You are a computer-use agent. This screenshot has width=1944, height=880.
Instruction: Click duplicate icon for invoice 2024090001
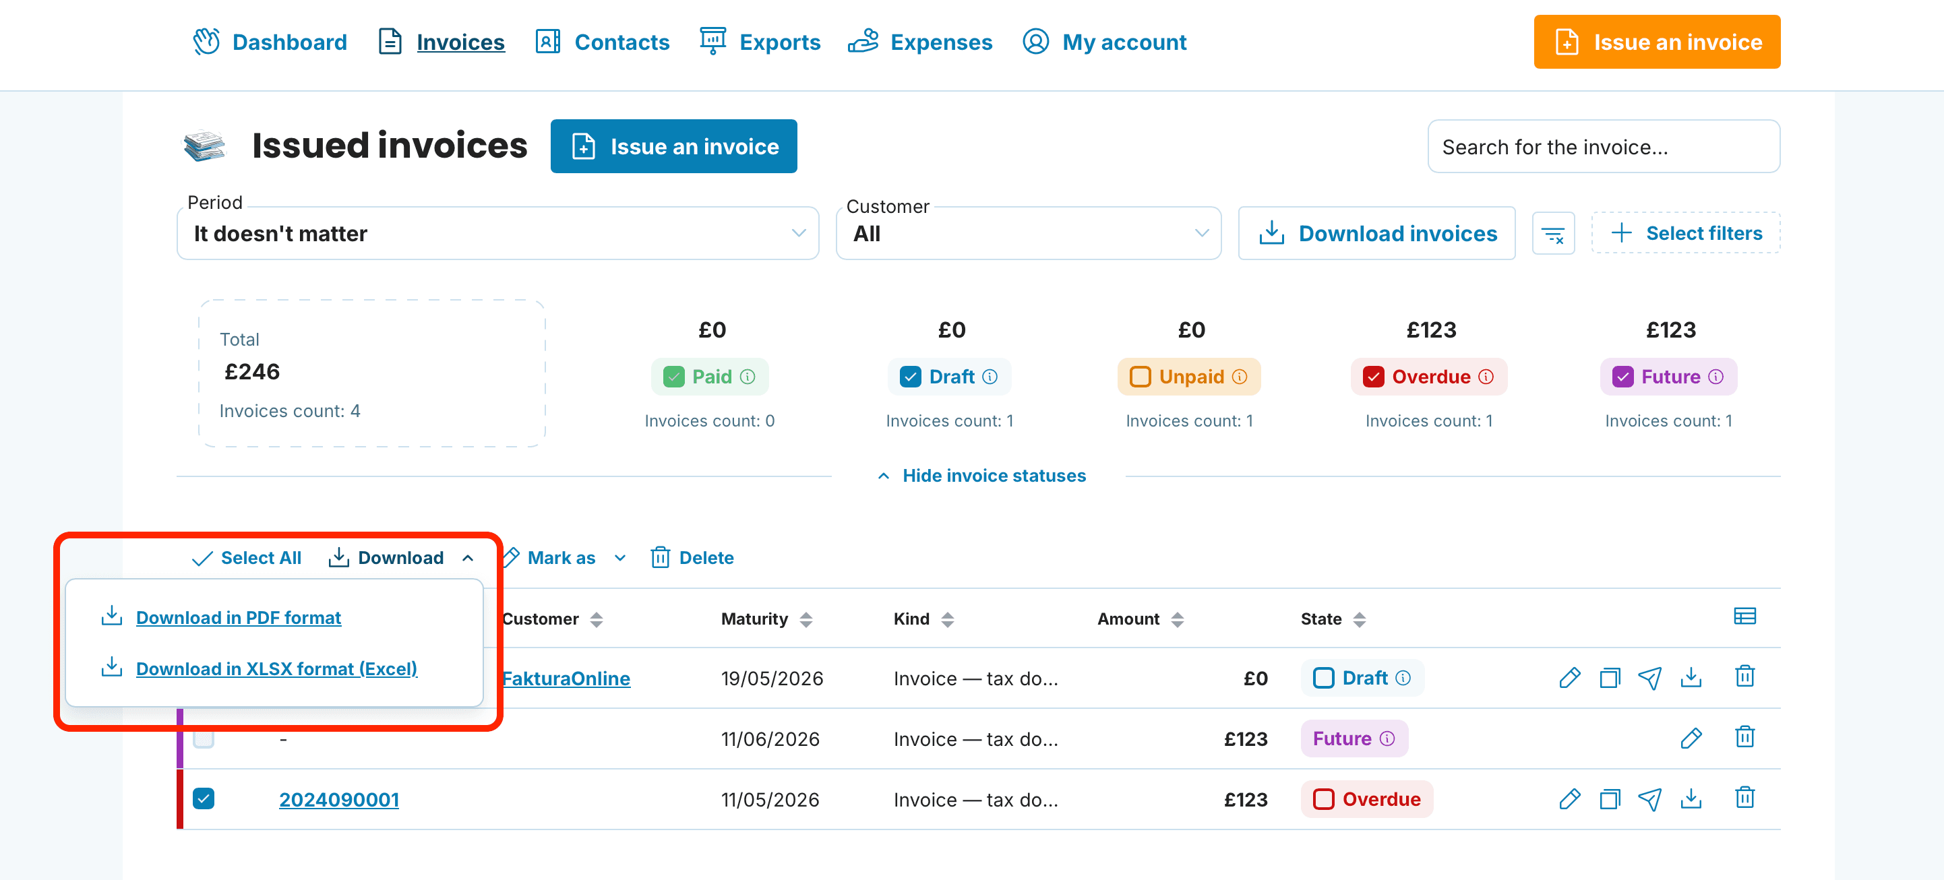(x=1609, y=798)
